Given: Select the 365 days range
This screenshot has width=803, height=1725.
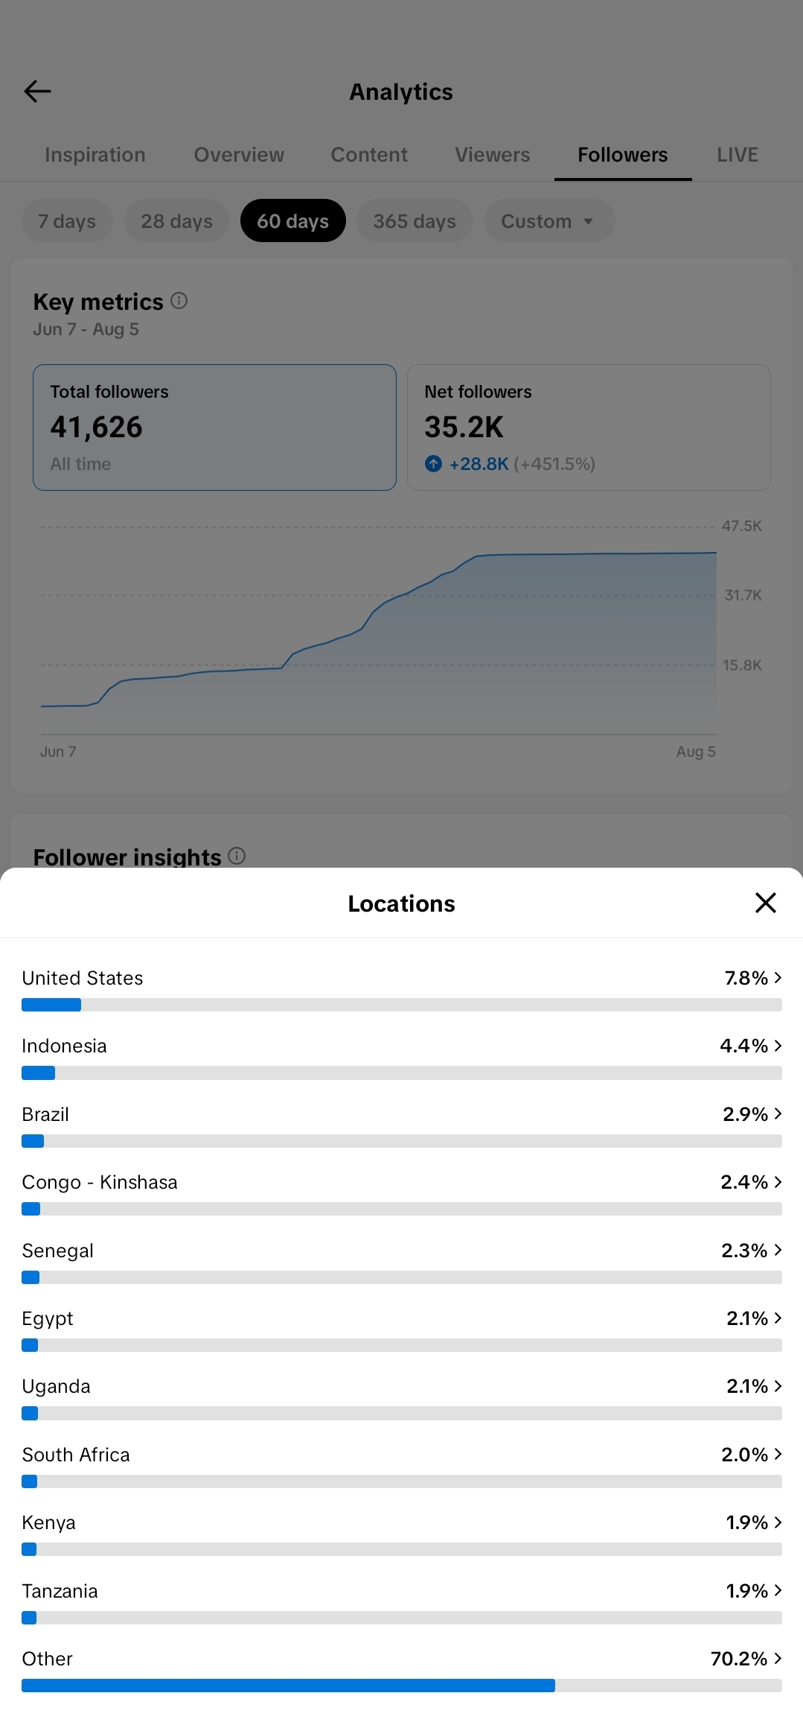Looking at the screenshot, I should 415,220.
